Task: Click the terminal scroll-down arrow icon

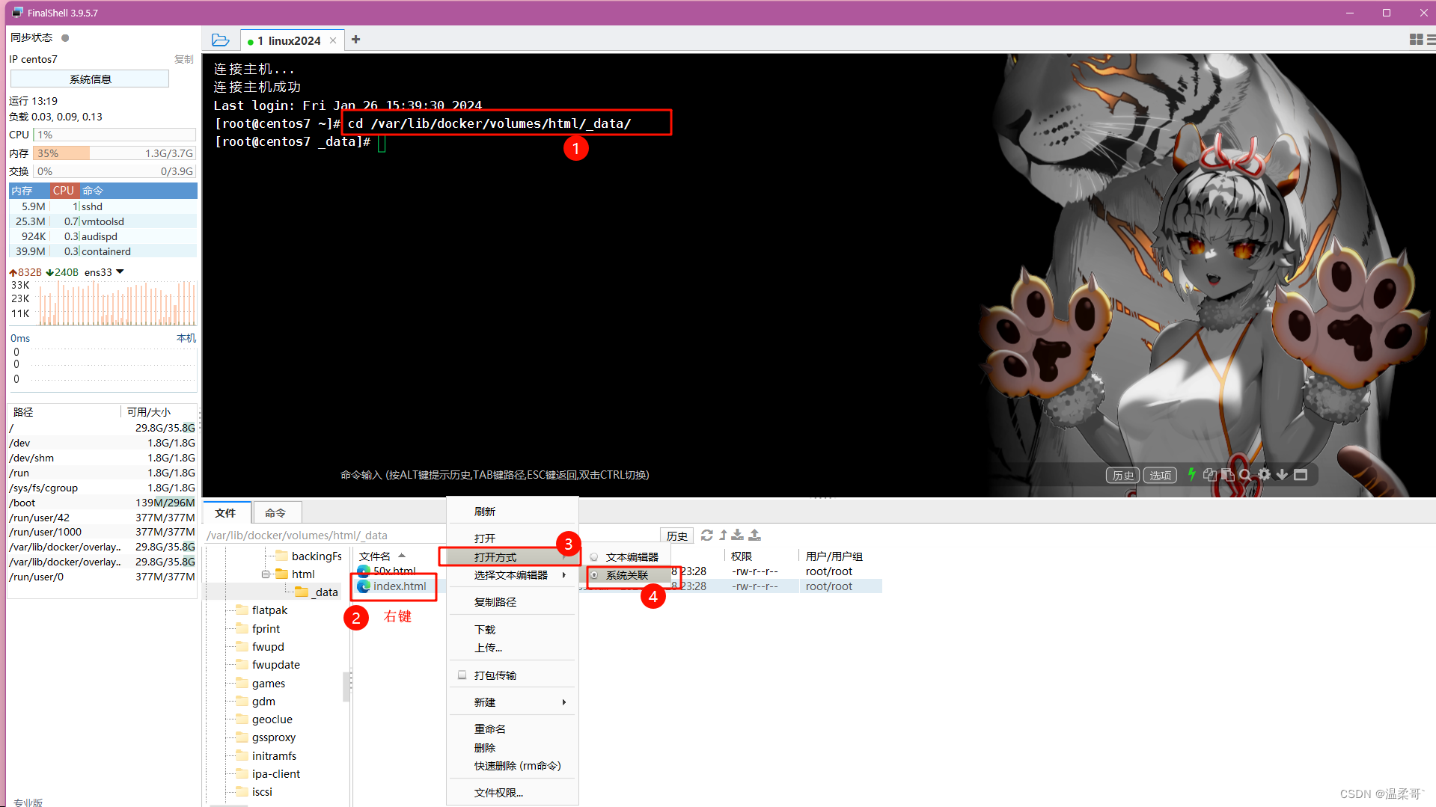Action: click(x=1282, y=474)
